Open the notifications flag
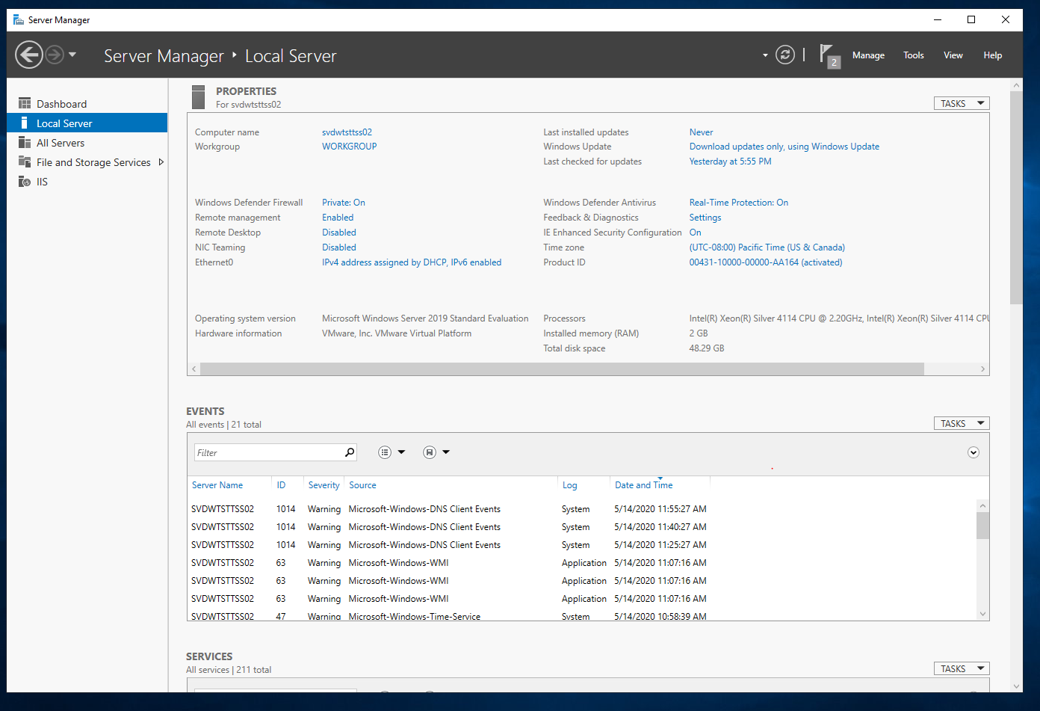 829,55
